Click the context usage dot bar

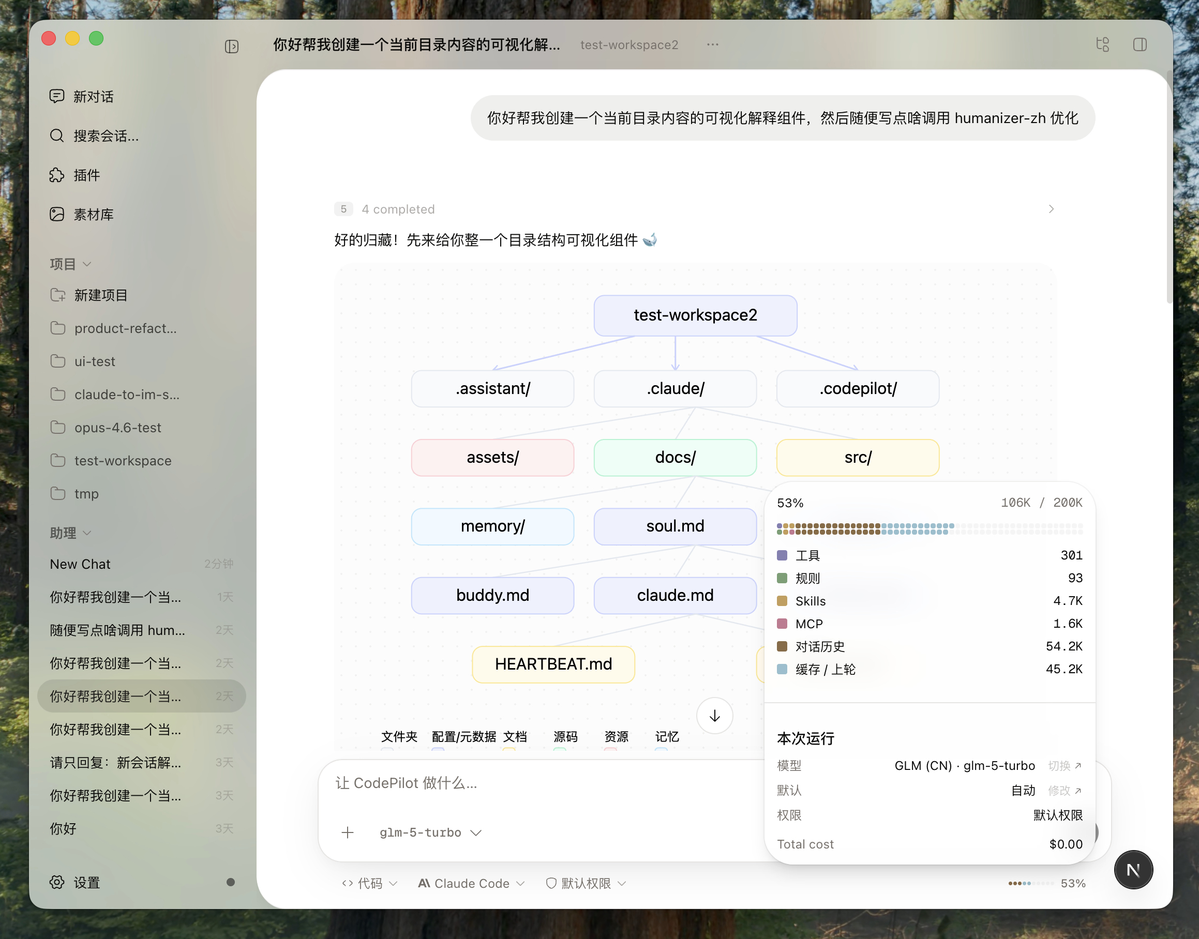[930, 529]
